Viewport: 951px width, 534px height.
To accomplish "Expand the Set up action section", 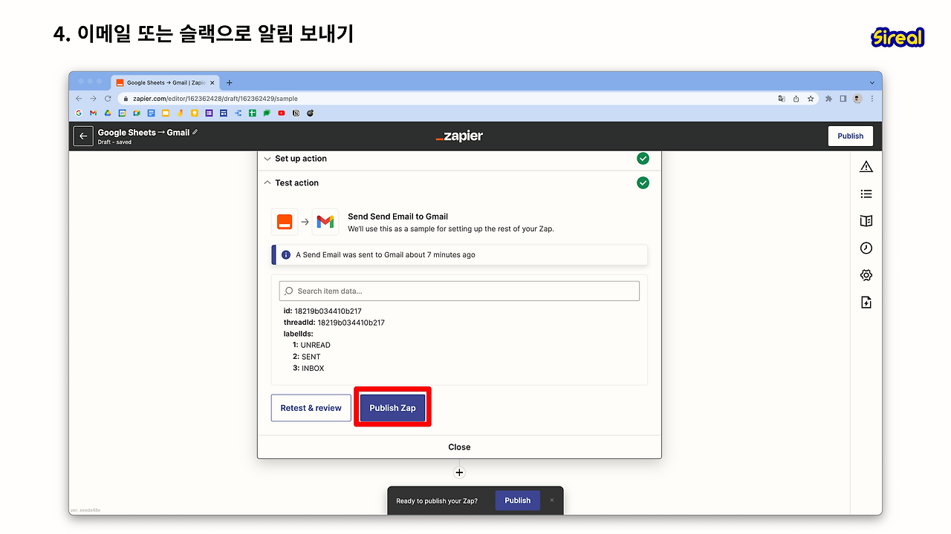I will 458,159.
